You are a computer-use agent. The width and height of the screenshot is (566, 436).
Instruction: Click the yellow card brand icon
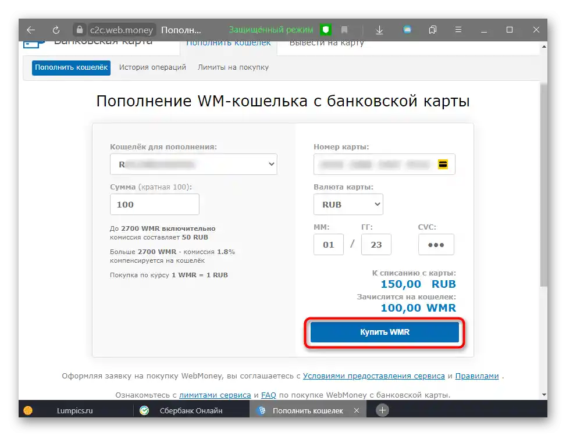coord(443,165)
